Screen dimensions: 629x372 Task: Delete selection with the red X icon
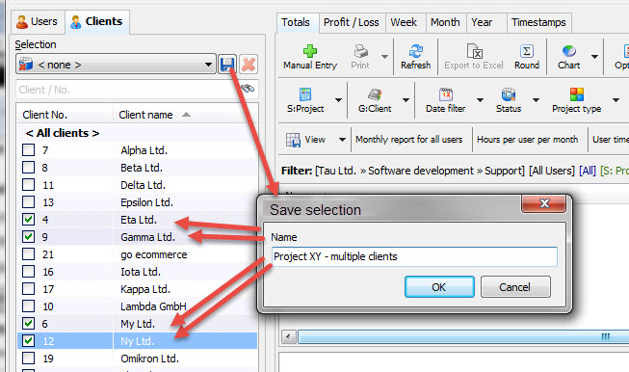tap(249, 65)
